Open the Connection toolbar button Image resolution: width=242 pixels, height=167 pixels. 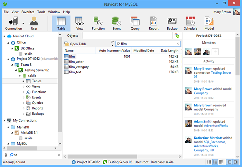pos(13,24)
